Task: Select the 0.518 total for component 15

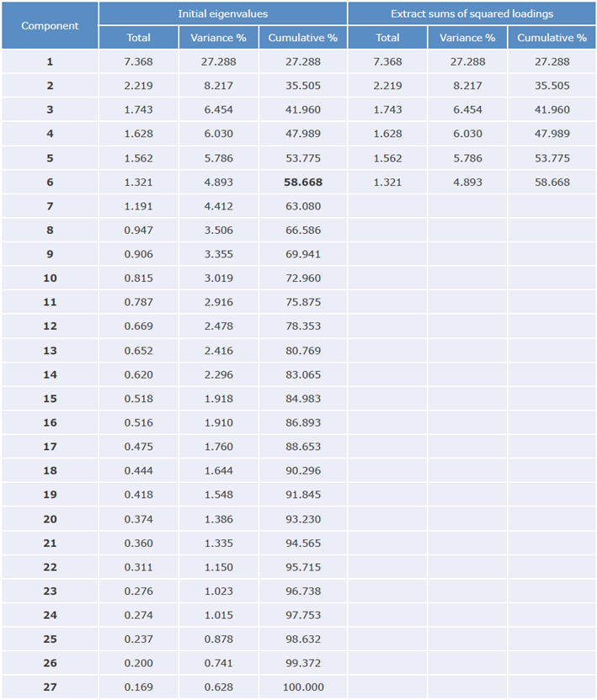Action: (x=138, y=398)
